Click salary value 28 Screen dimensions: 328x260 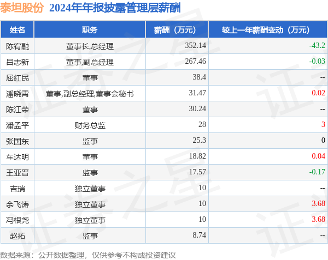click(202, 124)
